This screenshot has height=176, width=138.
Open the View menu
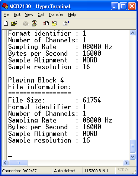tap(29, 14)
